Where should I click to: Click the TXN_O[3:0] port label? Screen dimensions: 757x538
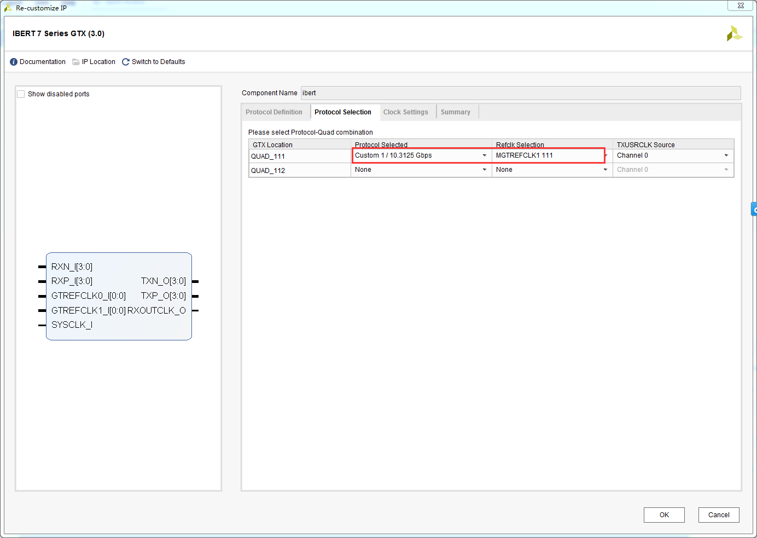164,281
